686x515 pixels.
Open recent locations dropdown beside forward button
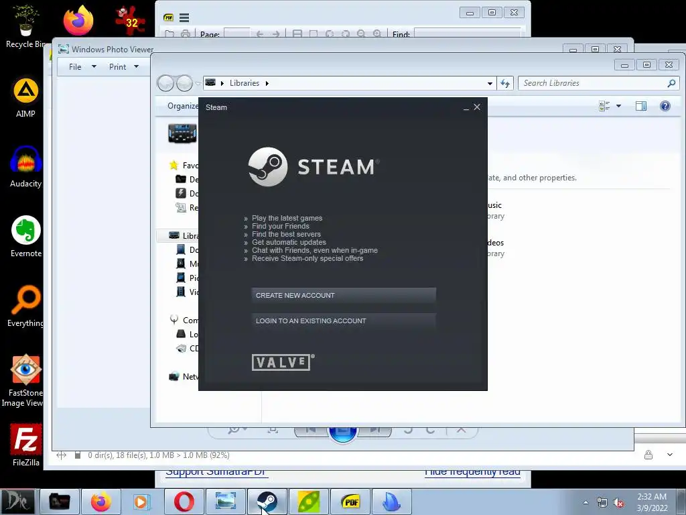198,83
